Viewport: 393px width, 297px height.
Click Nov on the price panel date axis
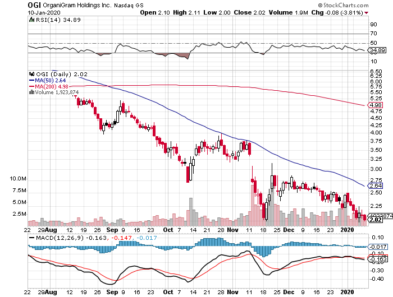232,230
